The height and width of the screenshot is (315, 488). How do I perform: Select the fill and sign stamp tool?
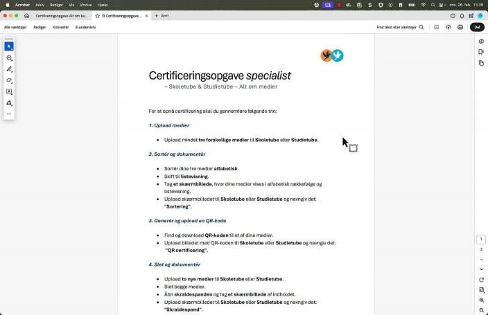pyautogui.click(x=9, y=103)
